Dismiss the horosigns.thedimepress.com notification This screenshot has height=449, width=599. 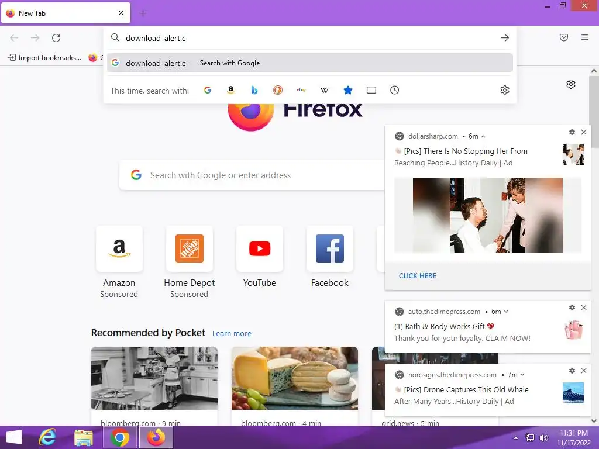[x=584, y=371]
